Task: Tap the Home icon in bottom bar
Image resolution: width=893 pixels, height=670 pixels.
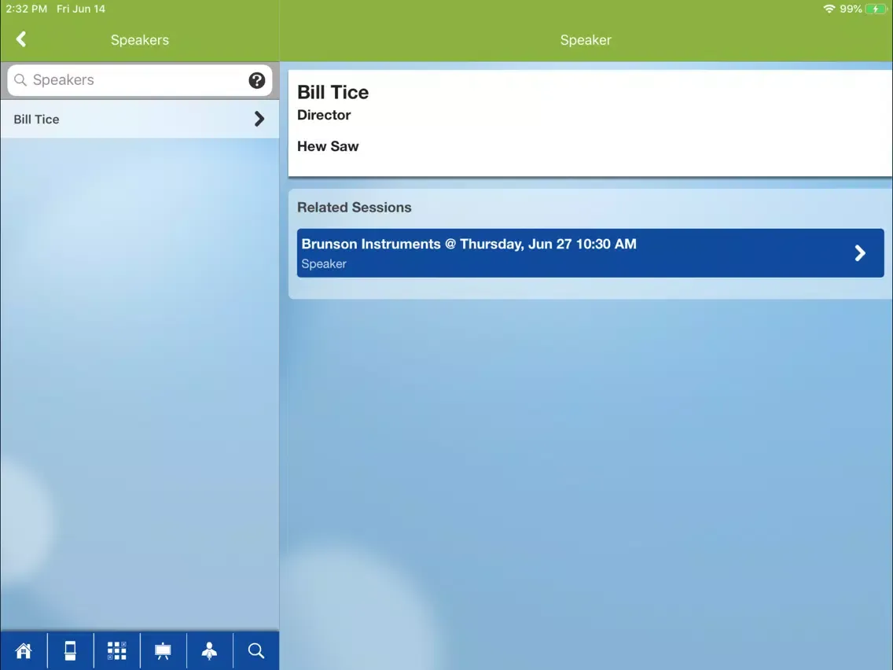Action: tap(24, 650)
